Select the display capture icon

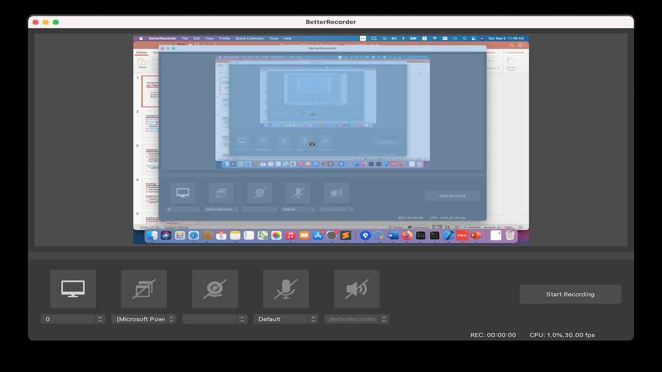[72, 289]
